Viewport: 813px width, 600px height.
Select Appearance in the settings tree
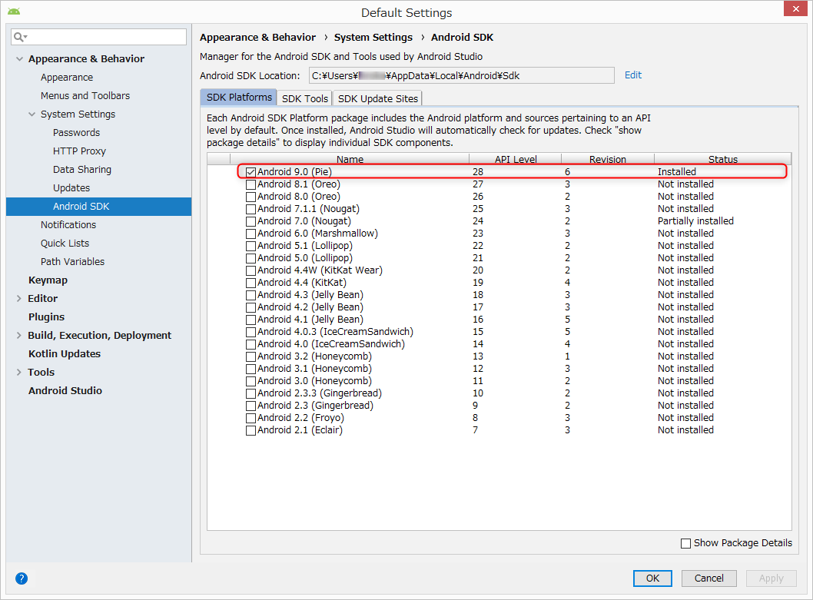67,78
